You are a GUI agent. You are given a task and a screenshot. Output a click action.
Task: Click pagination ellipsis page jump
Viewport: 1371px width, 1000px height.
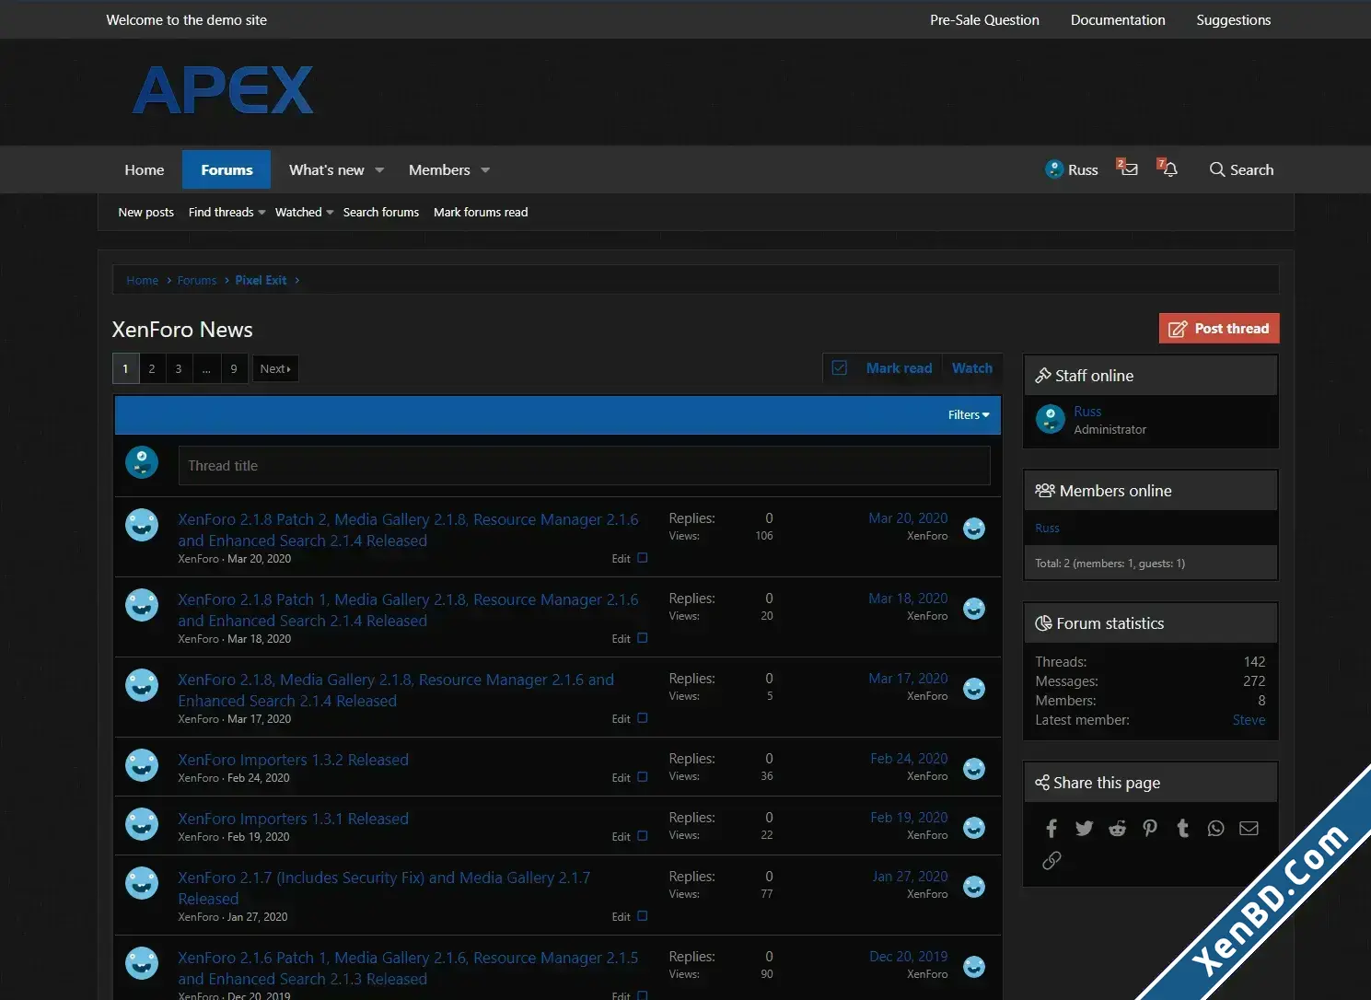click(206, 369)
